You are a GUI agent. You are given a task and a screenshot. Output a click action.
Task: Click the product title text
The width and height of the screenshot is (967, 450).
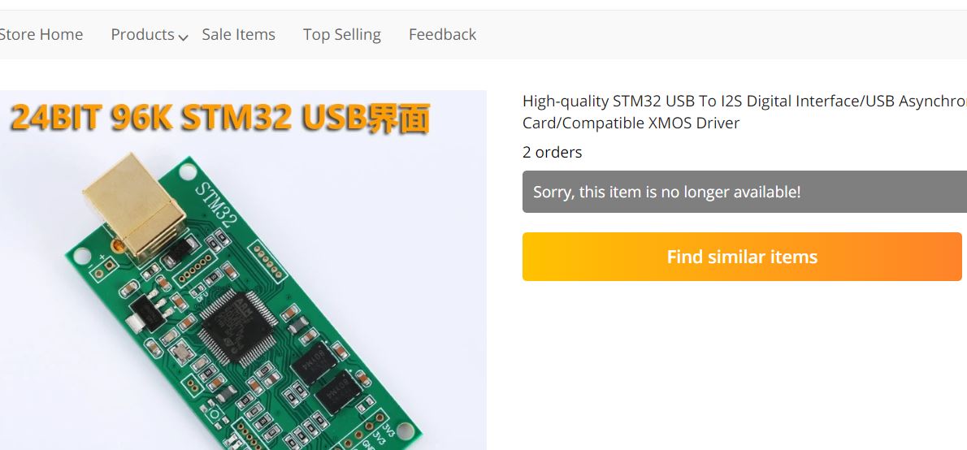click(744, 111)
